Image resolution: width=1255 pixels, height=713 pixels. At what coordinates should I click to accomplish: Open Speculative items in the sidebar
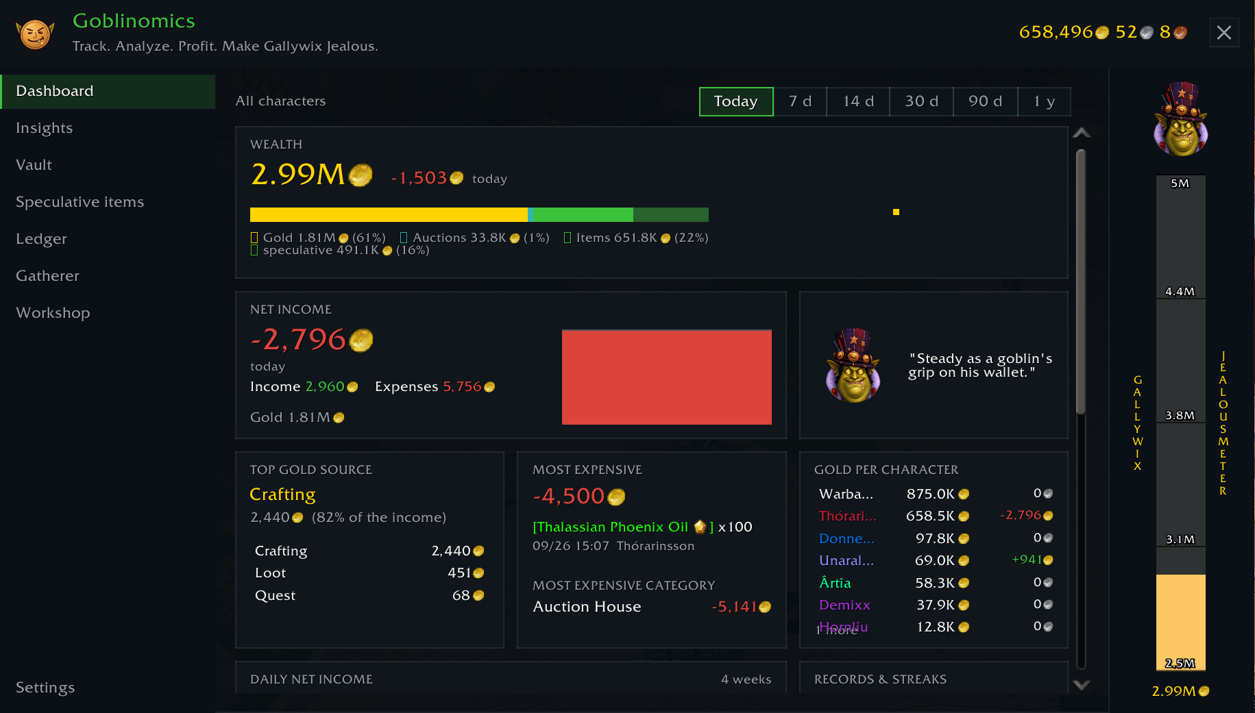tap(108, 202)
